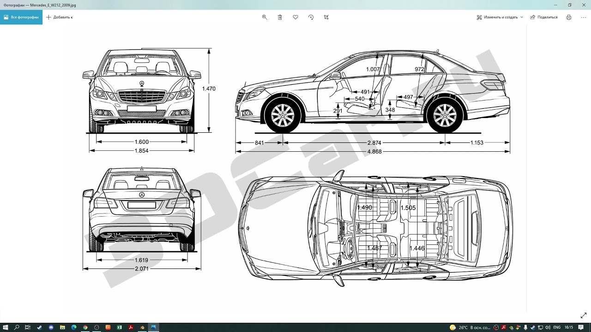Delete the photo with trash icon
Screen dimensions: 591x332
(x=280, y=17)
